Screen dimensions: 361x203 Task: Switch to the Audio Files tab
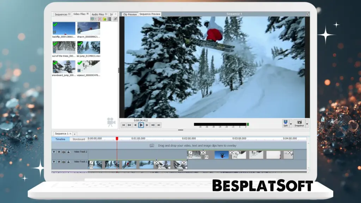(x=99, y=14)
